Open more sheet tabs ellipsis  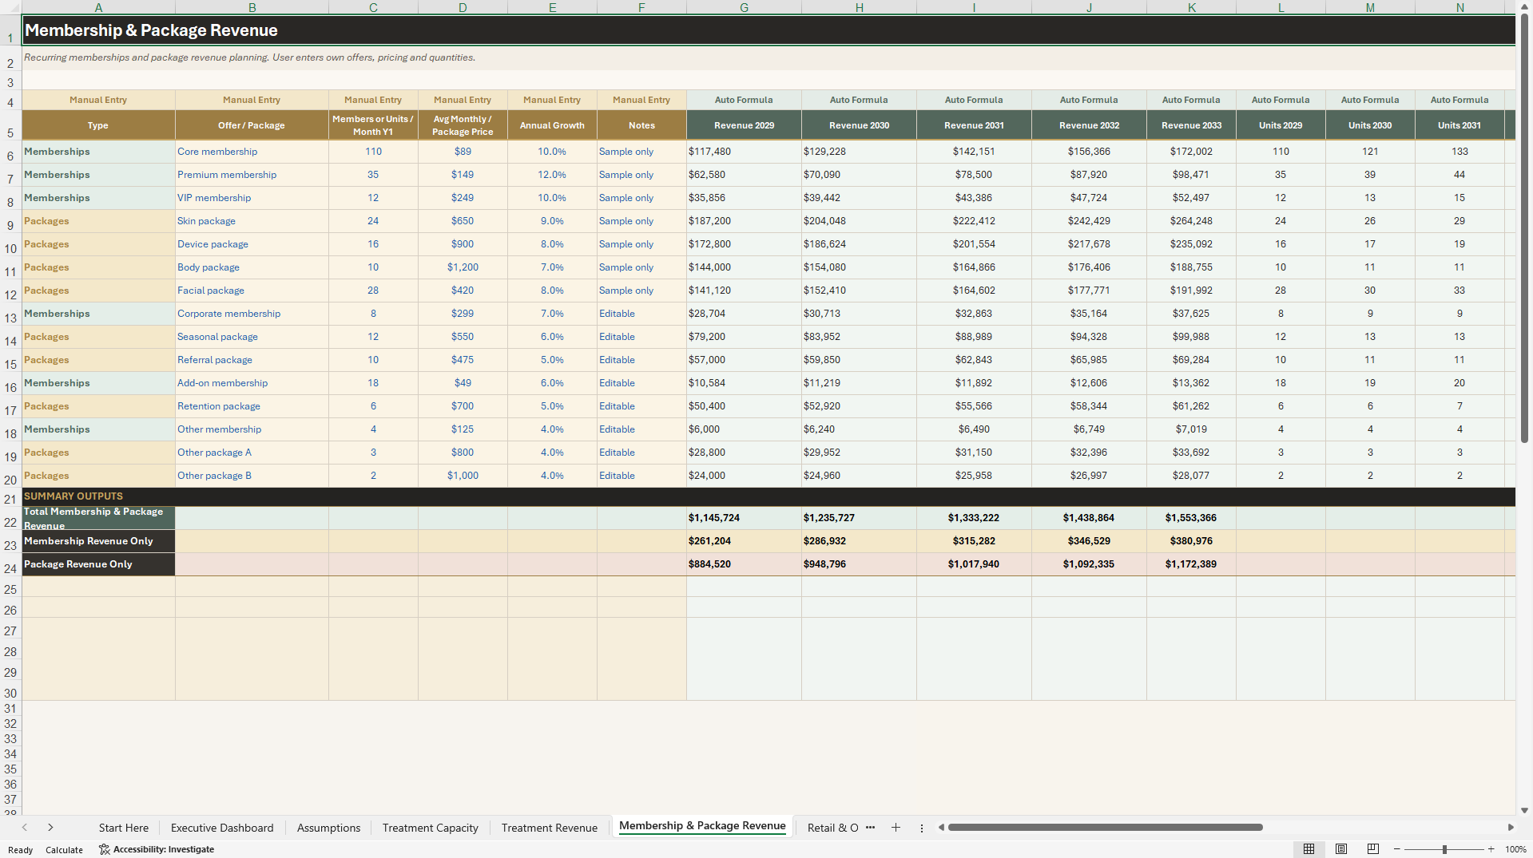[x=870, y=828]
